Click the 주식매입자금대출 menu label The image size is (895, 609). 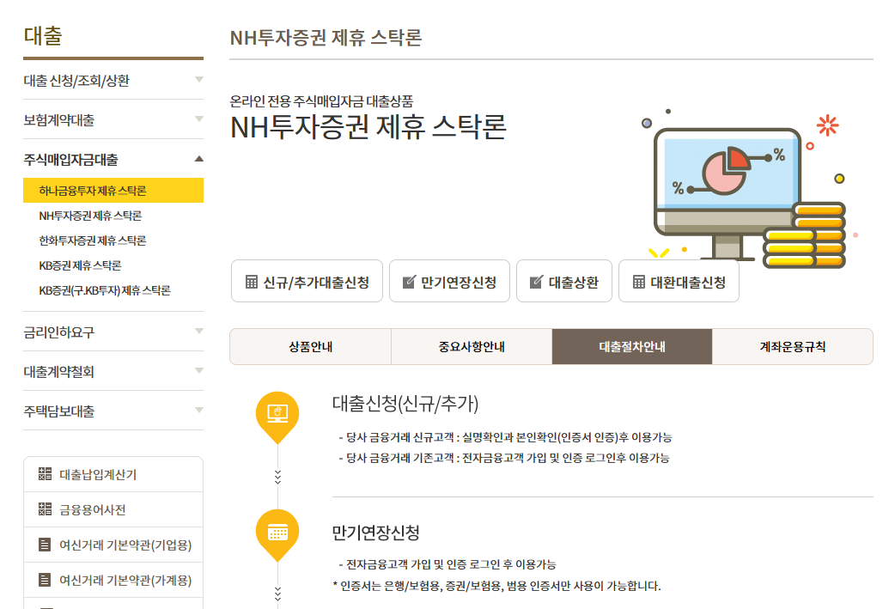click(70, 160)
